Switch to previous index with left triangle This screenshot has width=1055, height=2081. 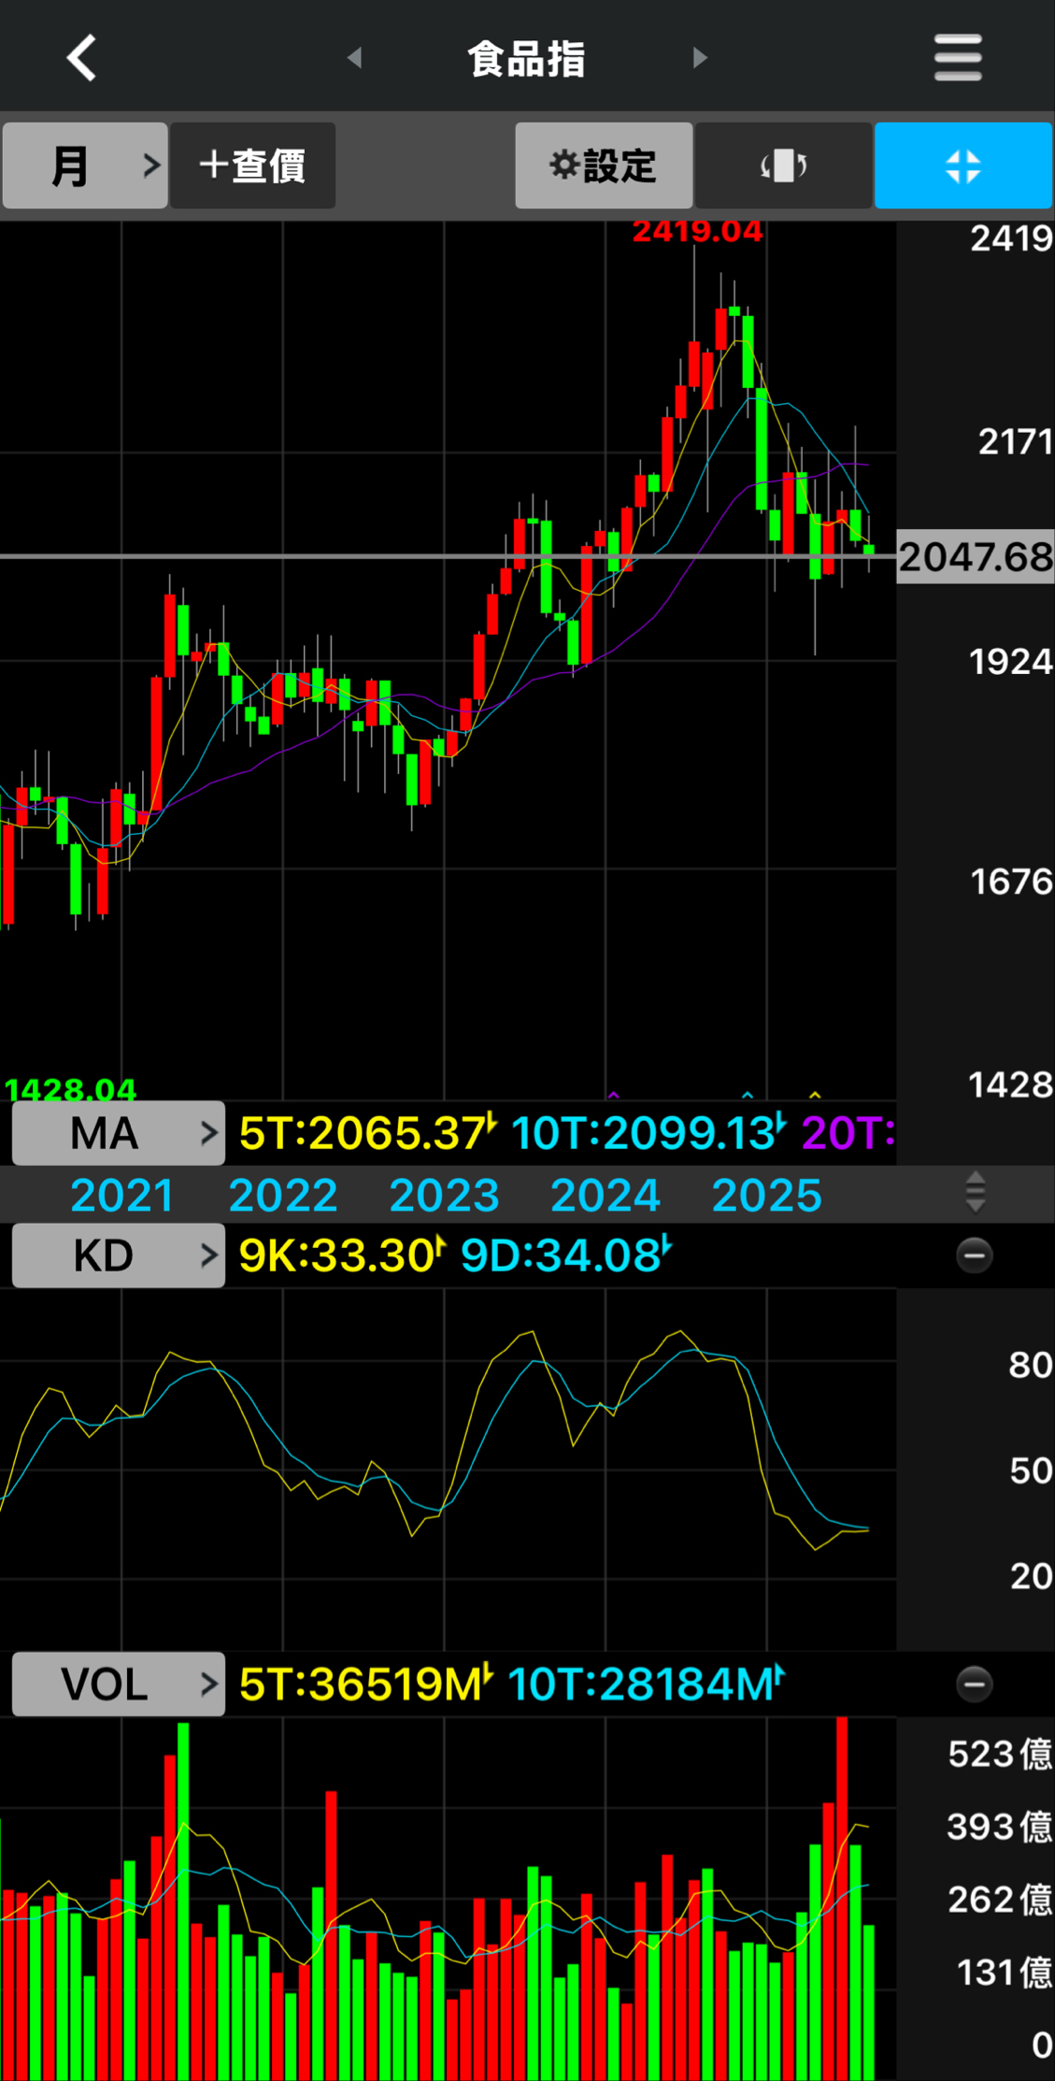[x=354, y=58]
